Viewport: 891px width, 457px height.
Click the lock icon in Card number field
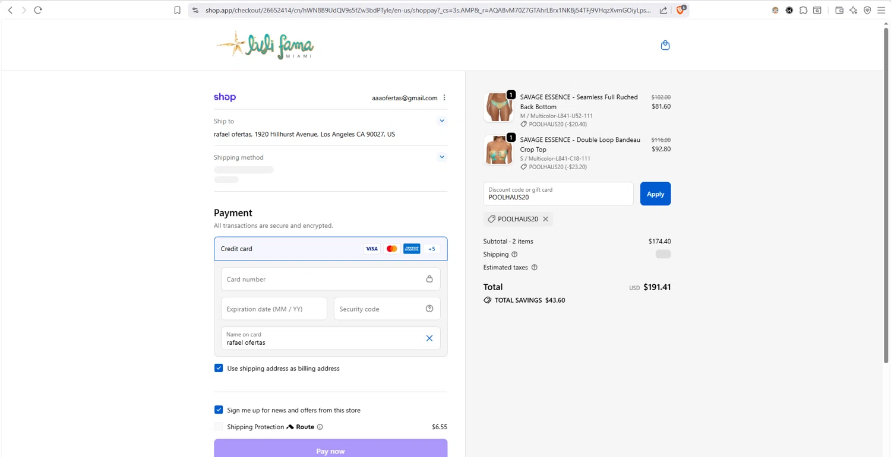(x=429, y=279)
